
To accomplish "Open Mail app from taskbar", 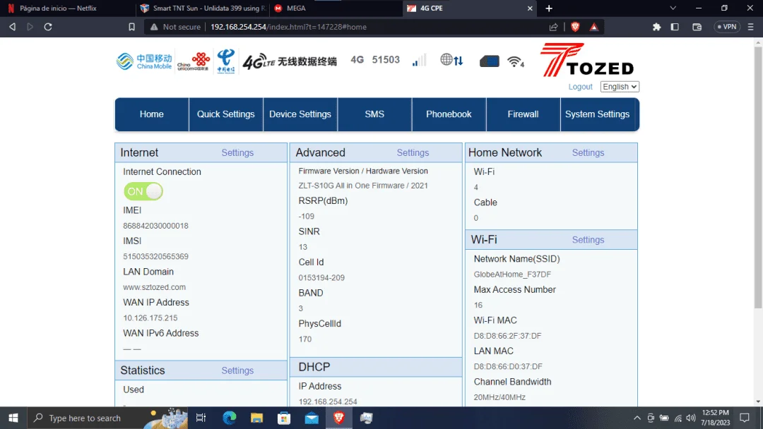I will [x=312, y=418].
